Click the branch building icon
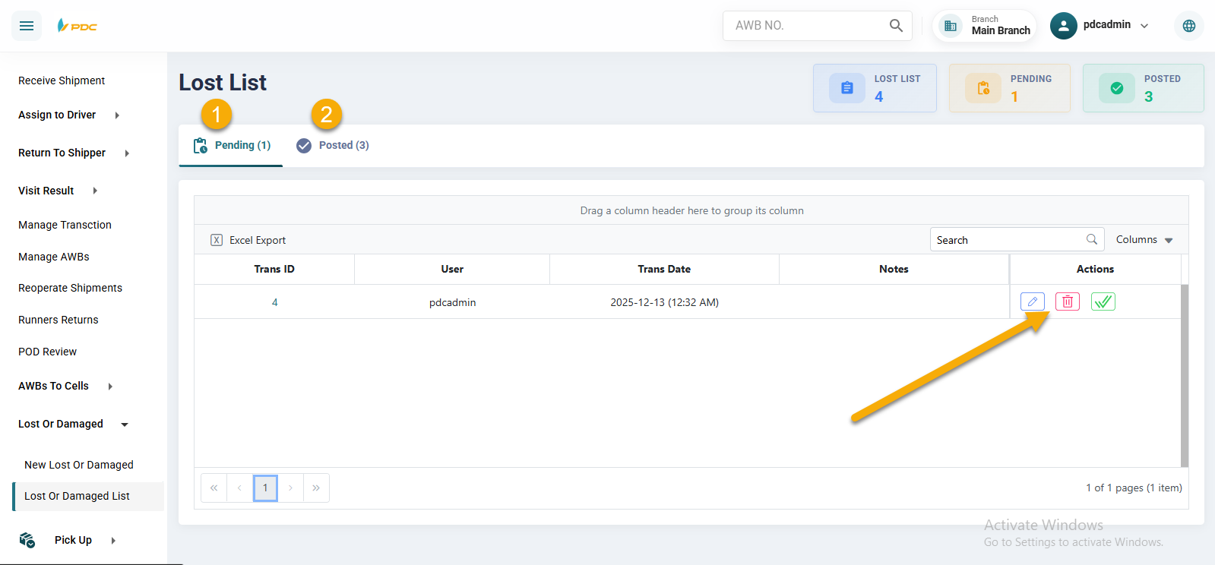Screen dimensions: 1215x565 click(950, 26)
